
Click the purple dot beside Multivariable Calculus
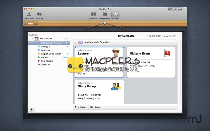coord(39,43)
